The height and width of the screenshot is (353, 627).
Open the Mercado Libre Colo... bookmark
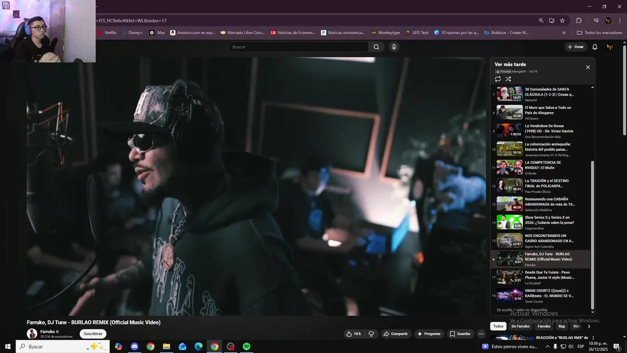tap(242, 33)
